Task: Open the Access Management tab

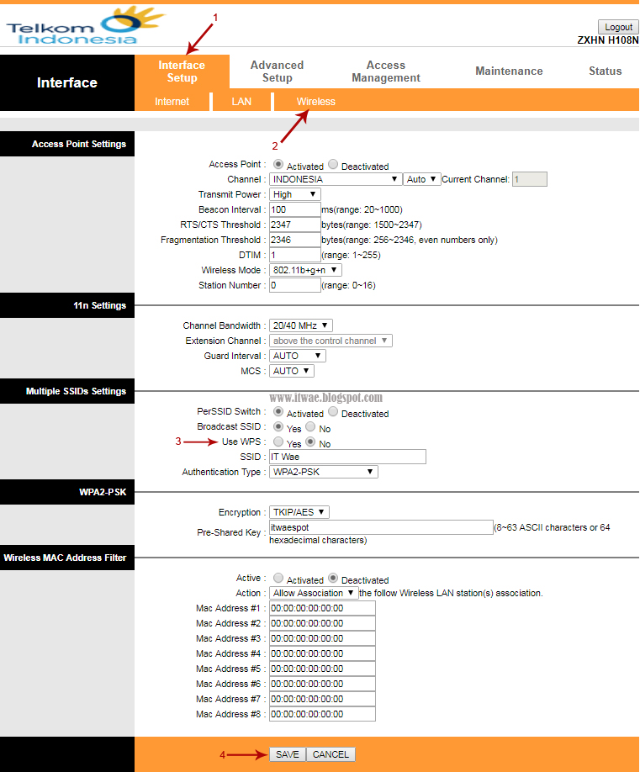Action: (385, 71)
